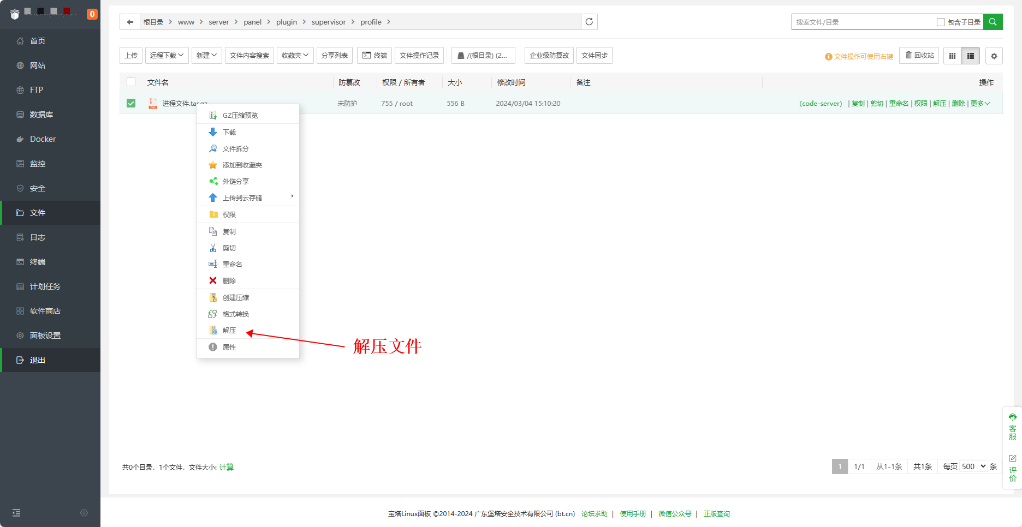1022x527 pixels.
Task: Select 下载 in the context menu
Action: click(229, 133)
